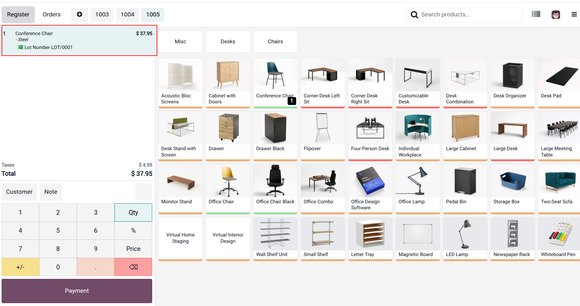Image resolution: width=580 pixels, height=306 pixels.
Task: Switch to the Register tab
Action: pyautogui.click(x=18, y=15)
